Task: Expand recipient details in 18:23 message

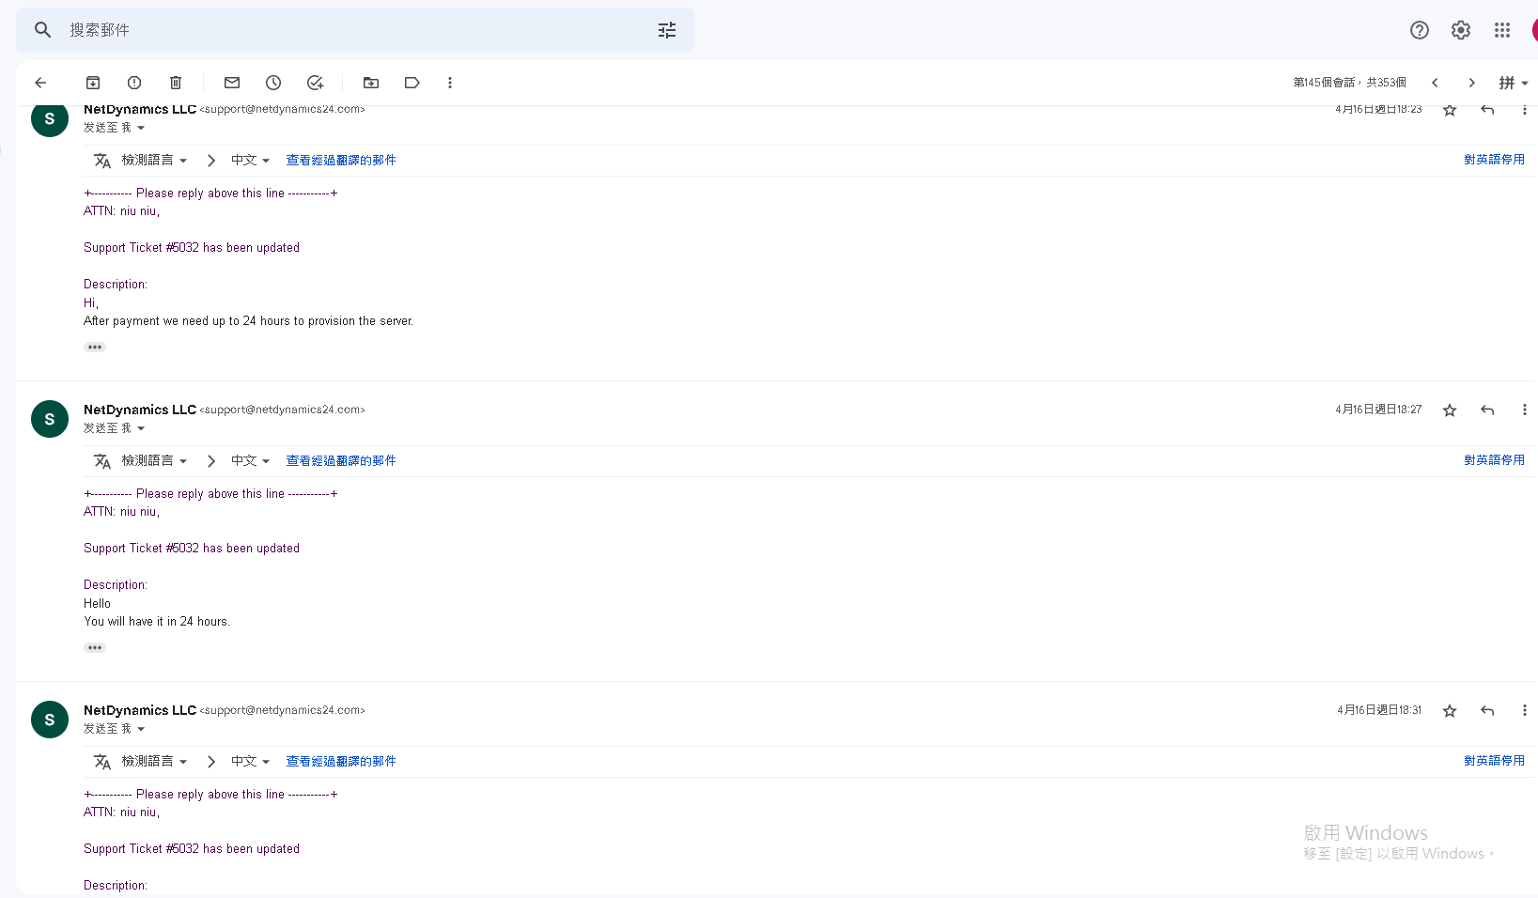Action: click(x=141, y=128)
